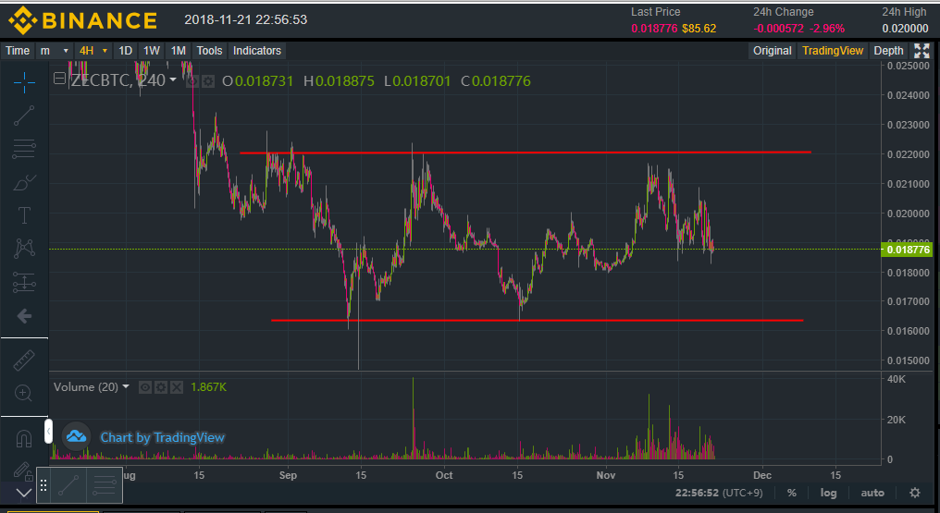Expand the 4H hours interval dropdown
The width and height of the screenshot is (940, 513).
click(93, 51)
